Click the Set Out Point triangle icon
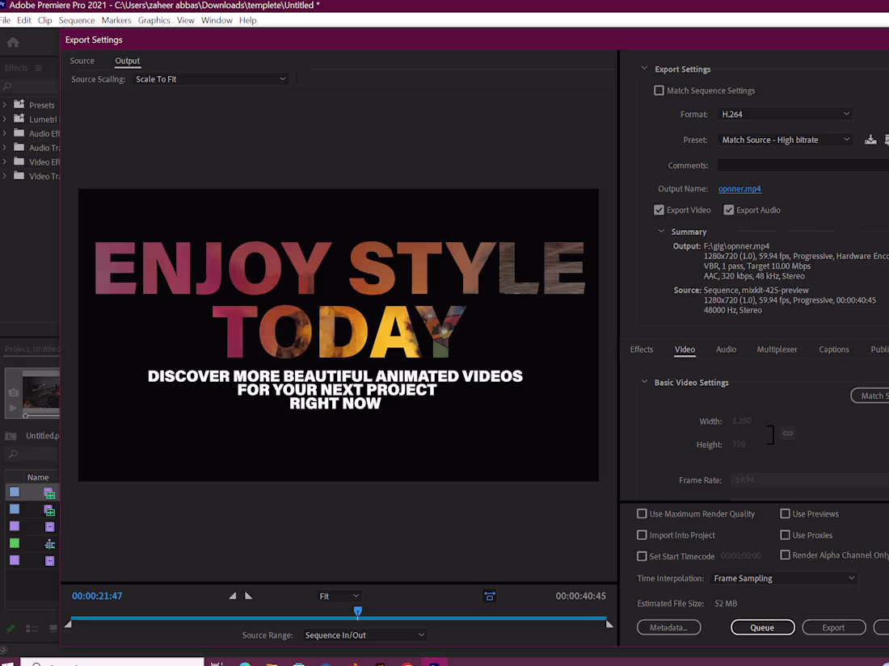889x666 pixels. [248, 596]
